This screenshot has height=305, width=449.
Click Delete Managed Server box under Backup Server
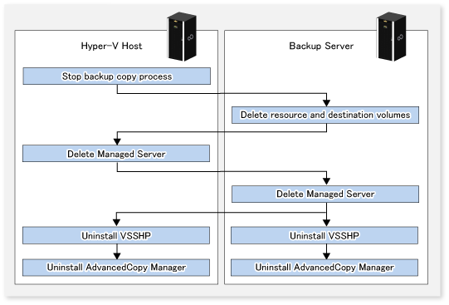(325, 194)
